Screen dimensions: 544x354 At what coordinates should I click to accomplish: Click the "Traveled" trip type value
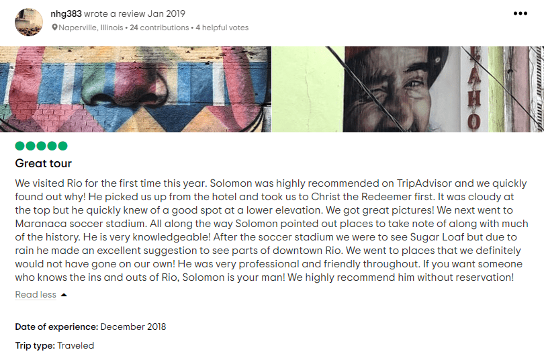click(75, 346)
